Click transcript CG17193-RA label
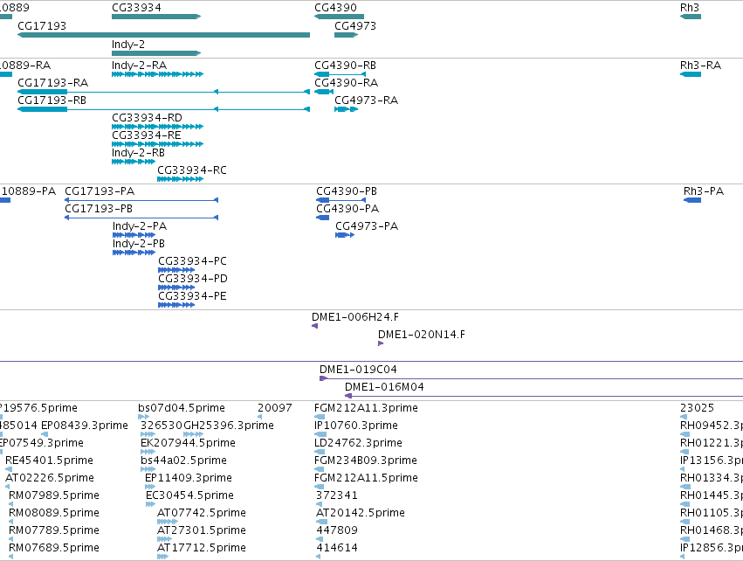 (52, 83)
